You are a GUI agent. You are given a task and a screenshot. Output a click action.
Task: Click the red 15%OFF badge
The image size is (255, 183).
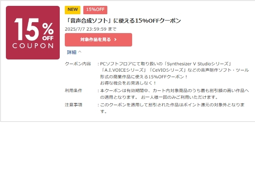click(x=95, y=10)
